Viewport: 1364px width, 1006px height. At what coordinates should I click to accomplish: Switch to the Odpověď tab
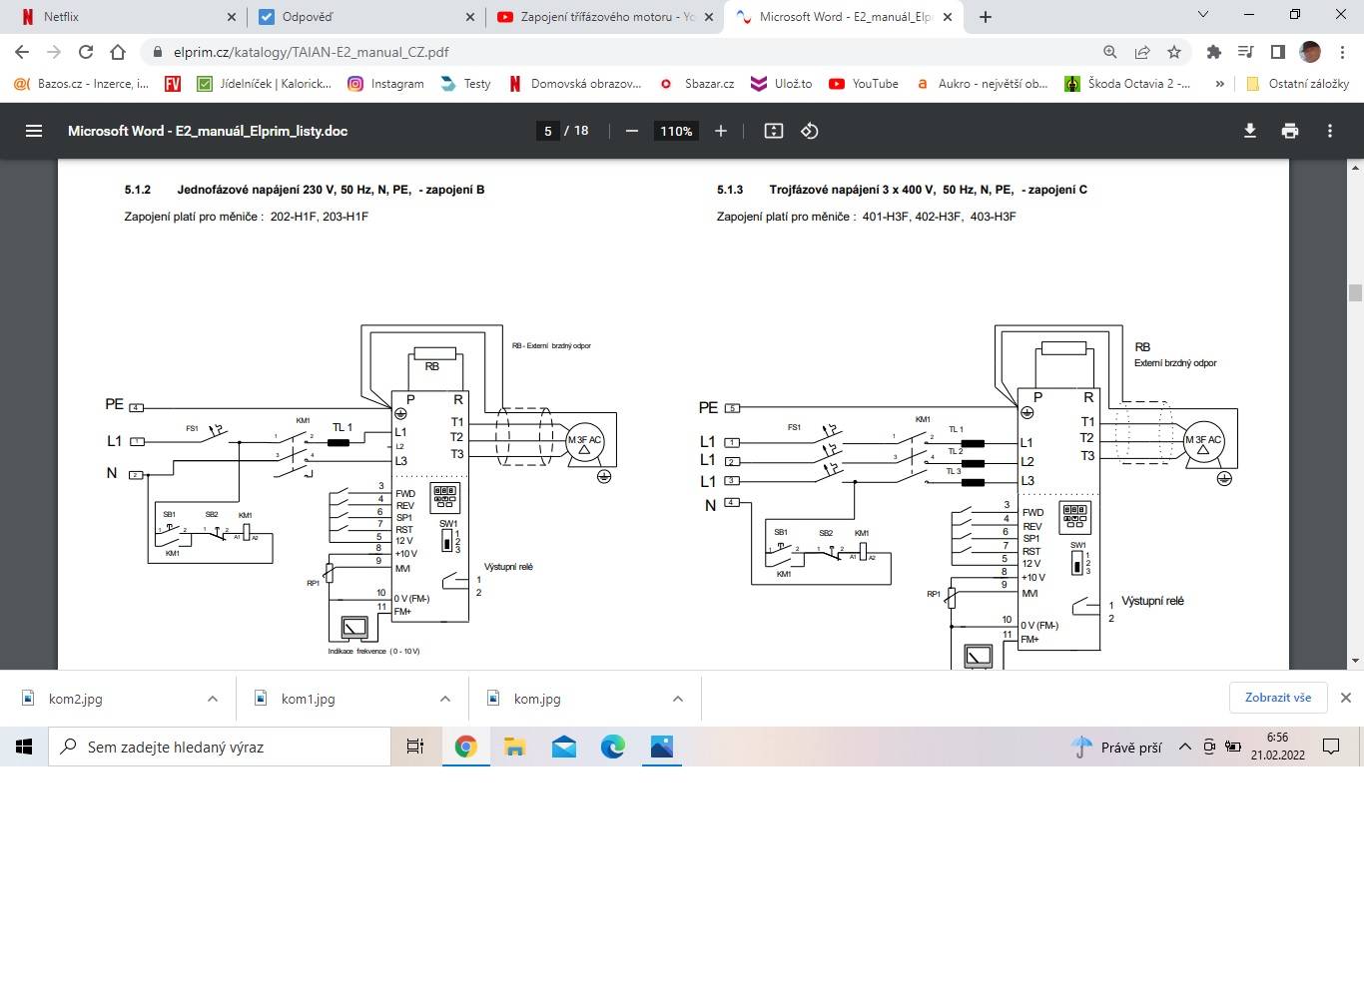[365, 17]
